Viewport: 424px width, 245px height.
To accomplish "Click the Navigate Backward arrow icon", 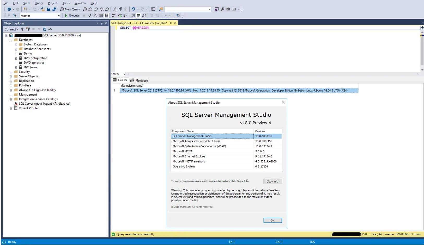I will click(9, 9).
